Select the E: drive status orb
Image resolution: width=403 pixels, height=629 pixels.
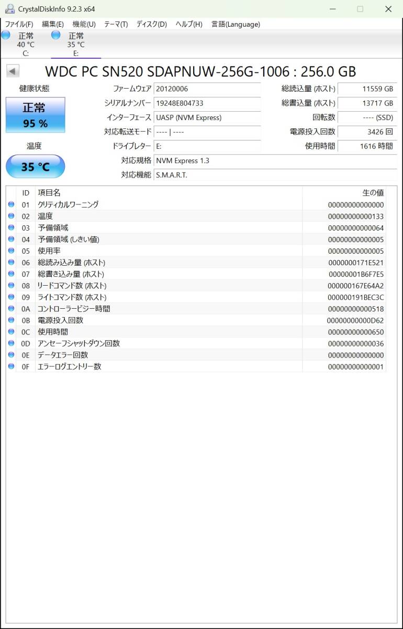pyautogui.click(x=55, y=35)
